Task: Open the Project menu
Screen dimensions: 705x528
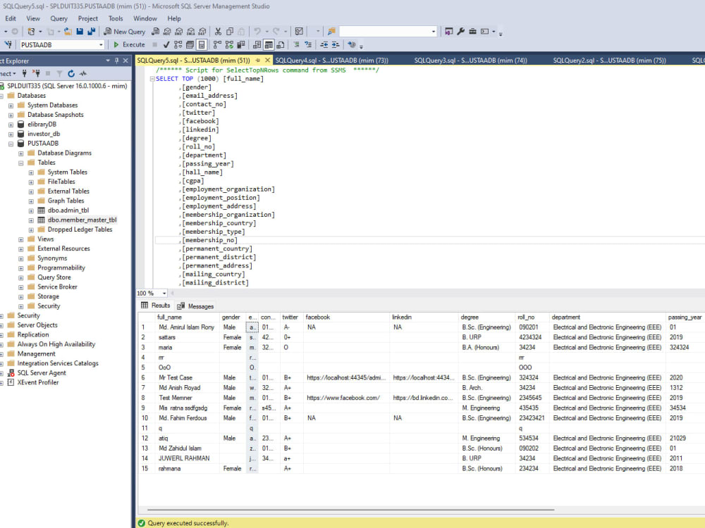Action: [x=87, y=18]
